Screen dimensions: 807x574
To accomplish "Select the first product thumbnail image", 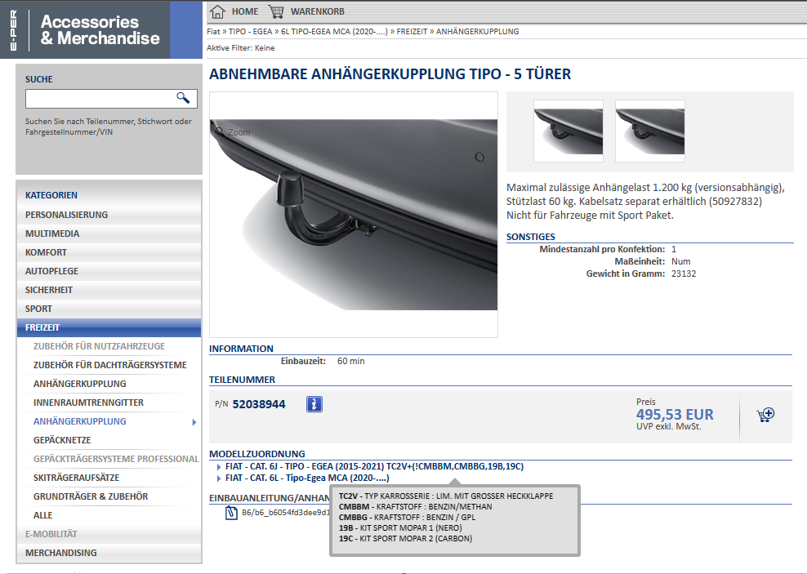I will click(568, 131).
